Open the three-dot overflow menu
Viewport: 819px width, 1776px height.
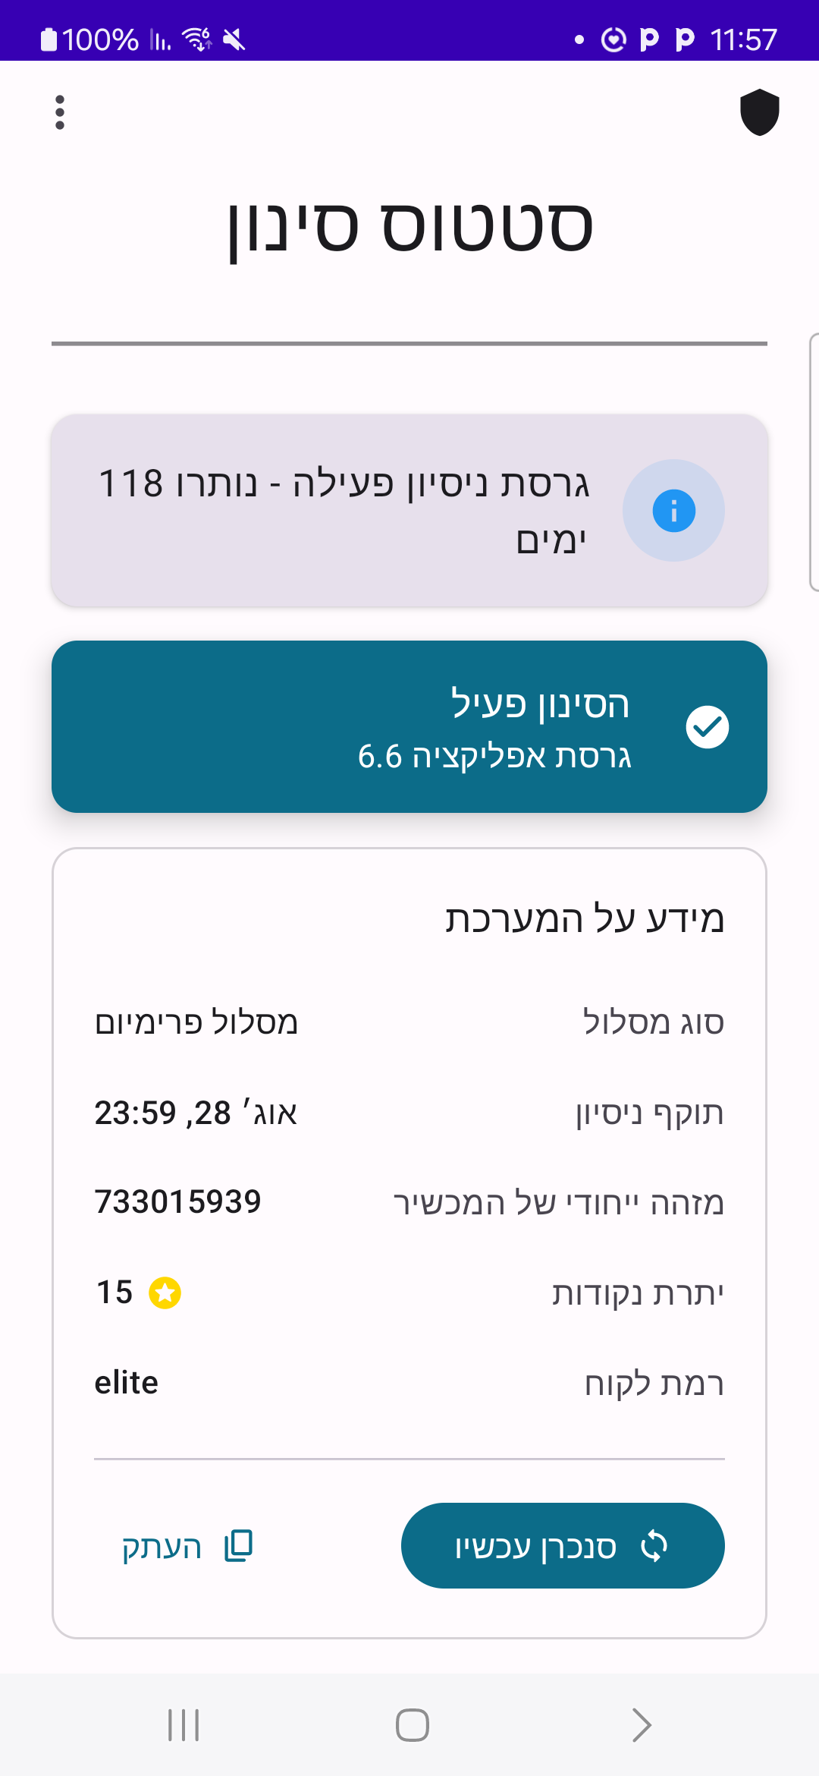[60, 112]
